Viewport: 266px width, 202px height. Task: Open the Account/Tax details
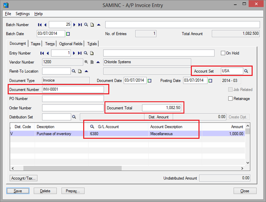tap(23, 178)
